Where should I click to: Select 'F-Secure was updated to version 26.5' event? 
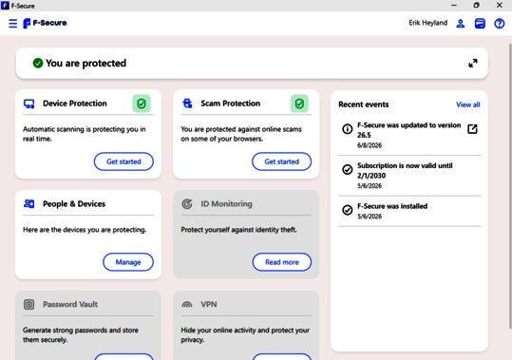(409, 135)
